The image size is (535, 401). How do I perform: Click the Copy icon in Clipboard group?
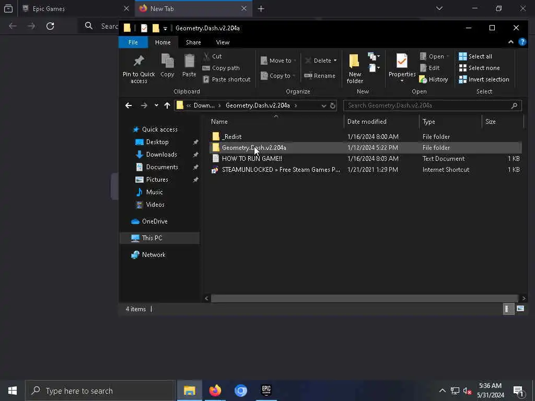[167, 65]
